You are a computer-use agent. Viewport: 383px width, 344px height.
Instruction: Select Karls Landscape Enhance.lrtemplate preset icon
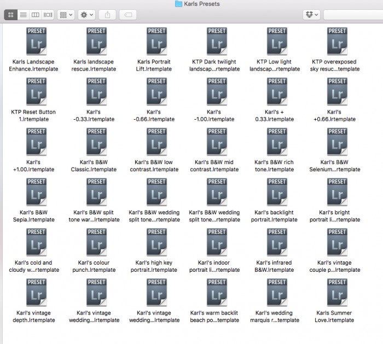coord(37,41)
